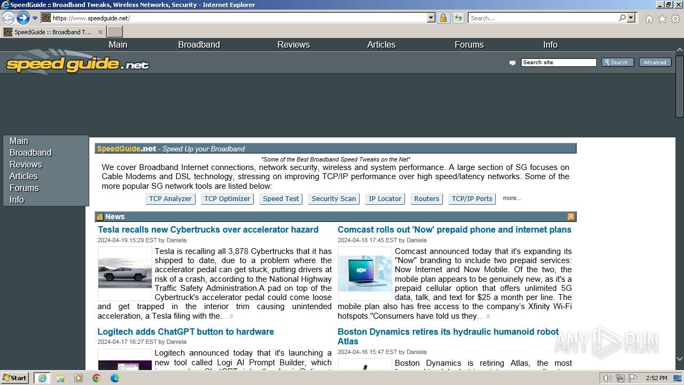Open a new blank tab
This screenshot has height=385, width=684.
coord(115,32)
